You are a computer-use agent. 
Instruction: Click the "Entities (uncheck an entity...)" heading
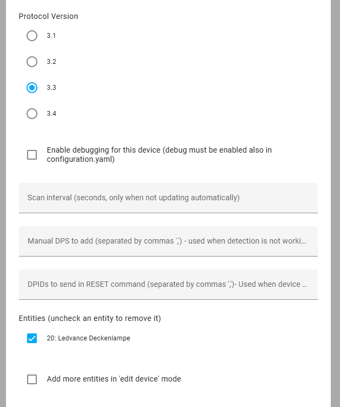pos(89,318)
